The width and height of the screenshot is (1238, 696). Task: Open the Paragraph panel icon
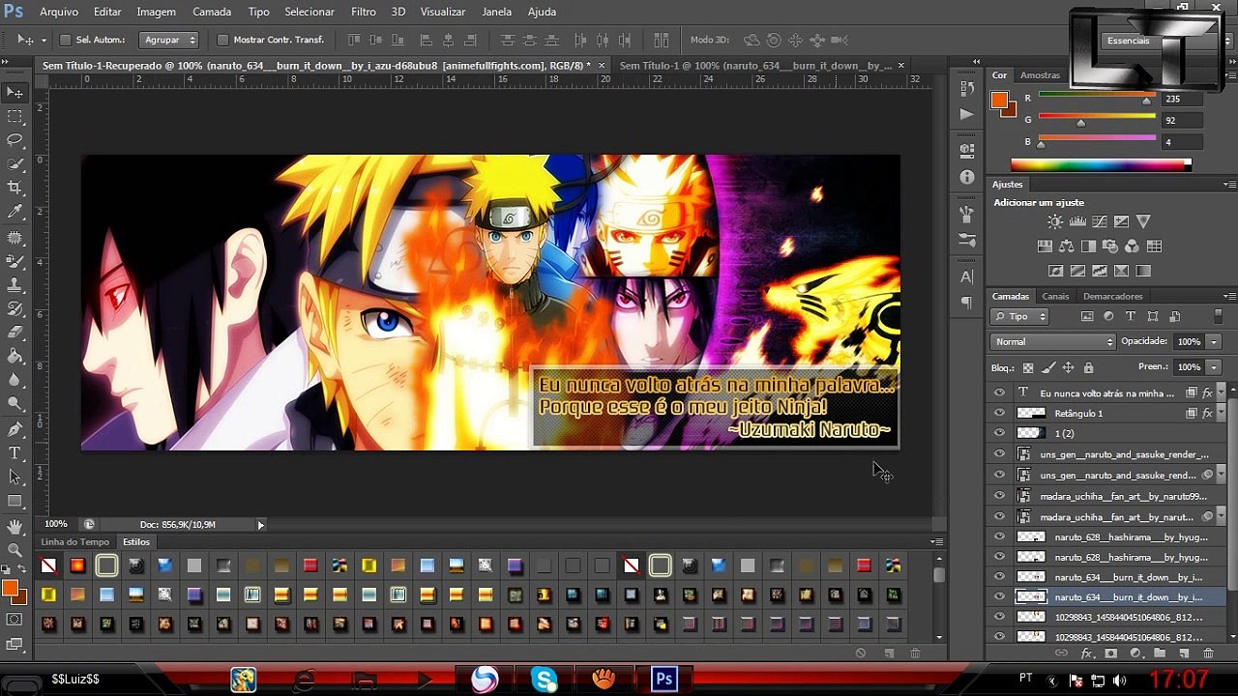point(967,303)
